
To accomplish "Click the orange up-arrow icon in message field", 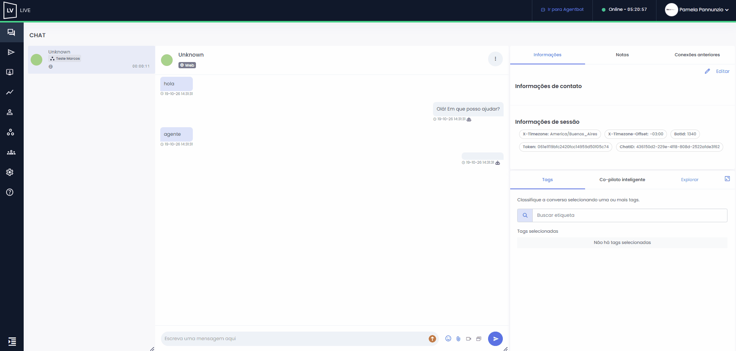I will (x=432, y=339).
